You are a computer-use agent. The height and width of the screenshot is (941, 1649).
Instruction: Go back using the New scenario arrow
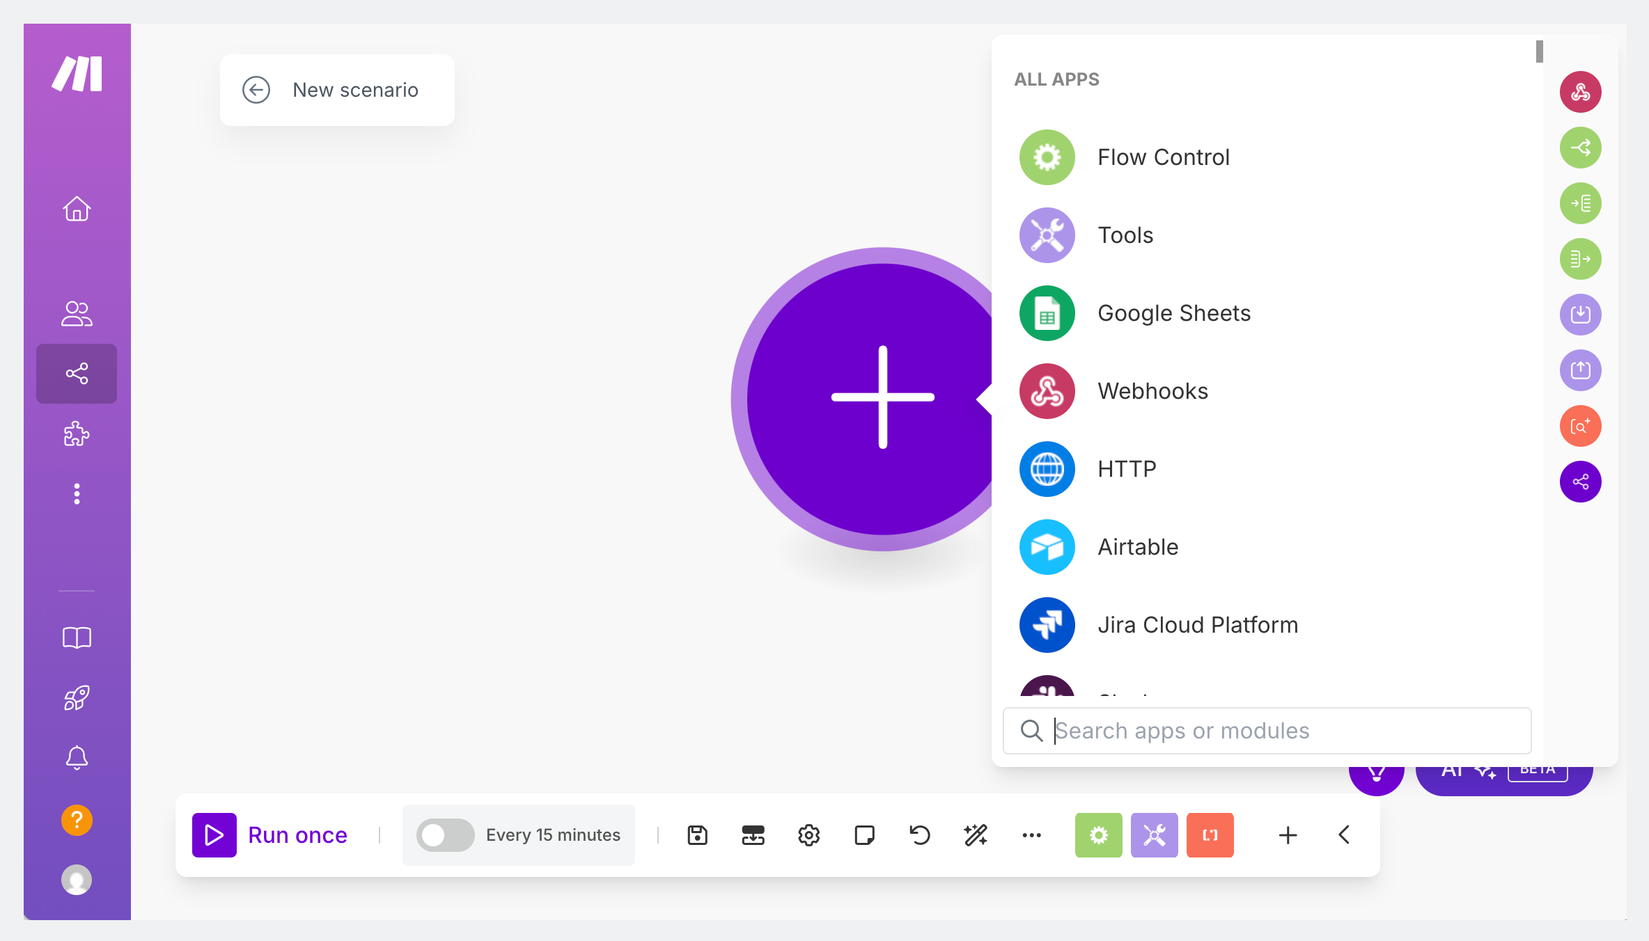tap(256, 90)
